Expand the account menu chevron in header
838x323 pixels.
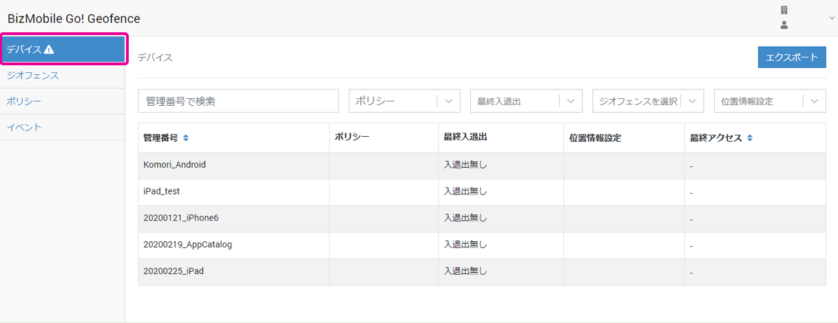831,18
